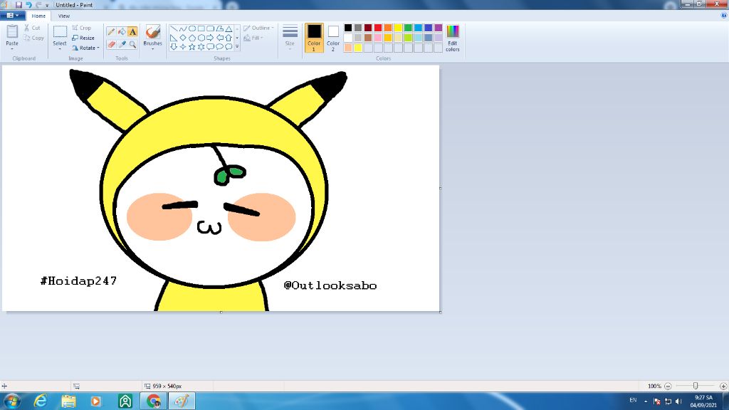Click the Paste clipboard icon
Screen dimensions: 729x410
click(x=12, y=31)
